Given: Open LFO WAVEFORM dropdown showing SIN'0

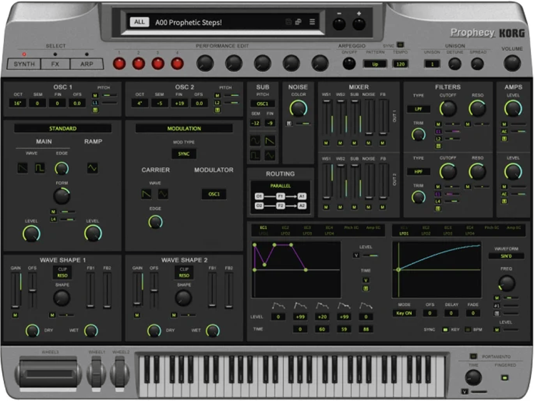Looking at the screenshot, I should [506, 256].
